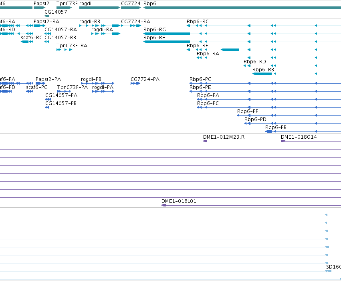
Task: Select protein Papst2-PA
Action: click(48, 79)
